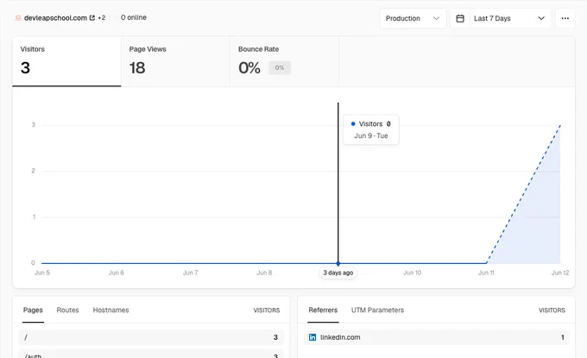587x358 pixels.
Task: Click the chevron of the Production dropdown
Action: (436, 18)
